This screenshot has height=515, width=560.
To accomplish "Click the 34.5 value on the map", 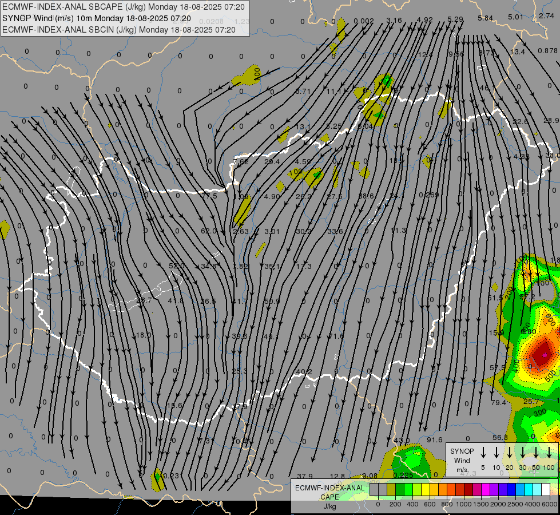I will (x=209, y=266).
